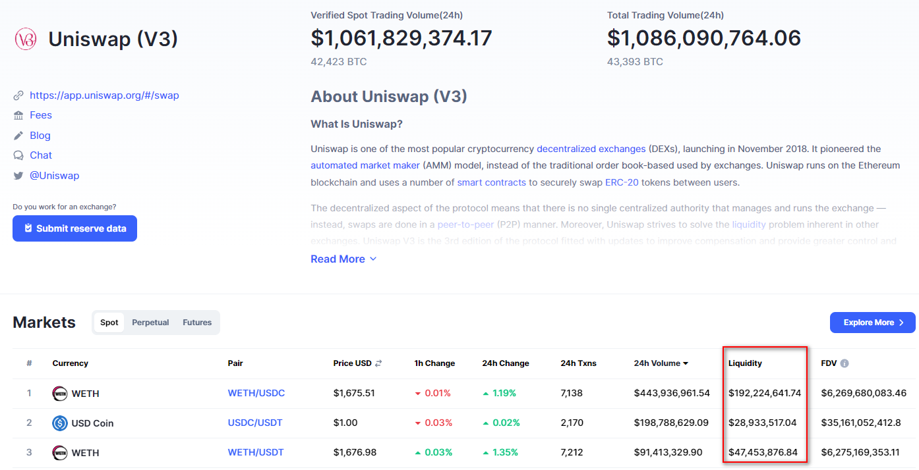Click the $47,453,876.84 liquidity value
The image size is (919, 470).
click(763, 453)
